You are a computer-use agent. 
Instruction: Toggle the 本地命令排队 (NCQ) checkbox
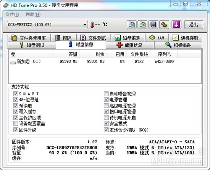pyautogui.click(x=106, y=130)
